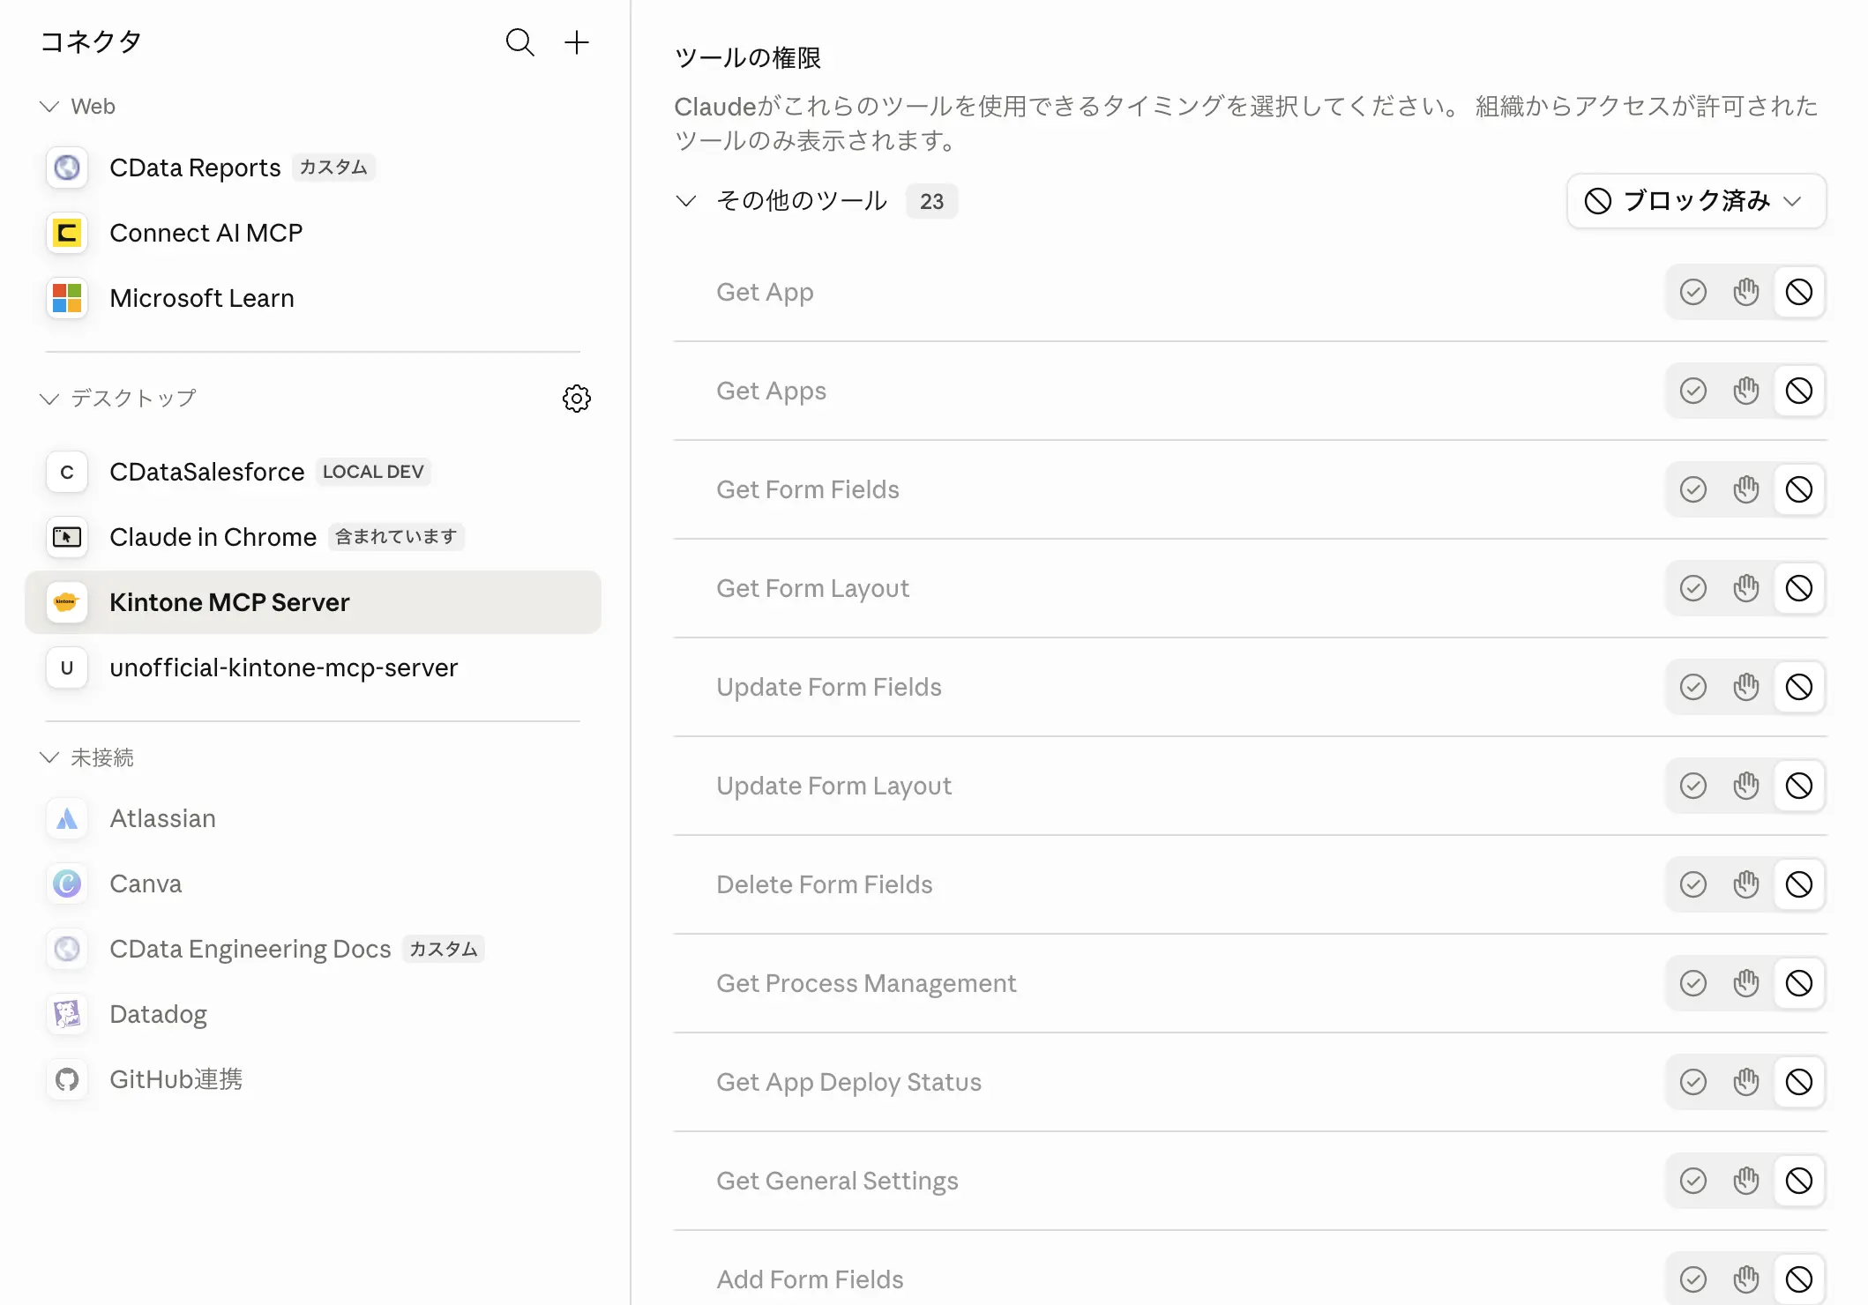Require approval for Get Apps tool
The height and width of the screenshot is (1305, 1868).
pyautogui.click(x=1746, y=391)
